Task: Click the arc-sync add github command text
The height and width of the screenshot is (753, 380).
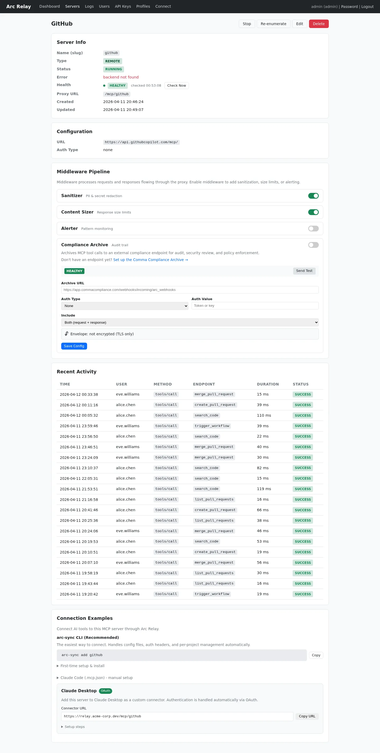Action: [x=82, y=655]
